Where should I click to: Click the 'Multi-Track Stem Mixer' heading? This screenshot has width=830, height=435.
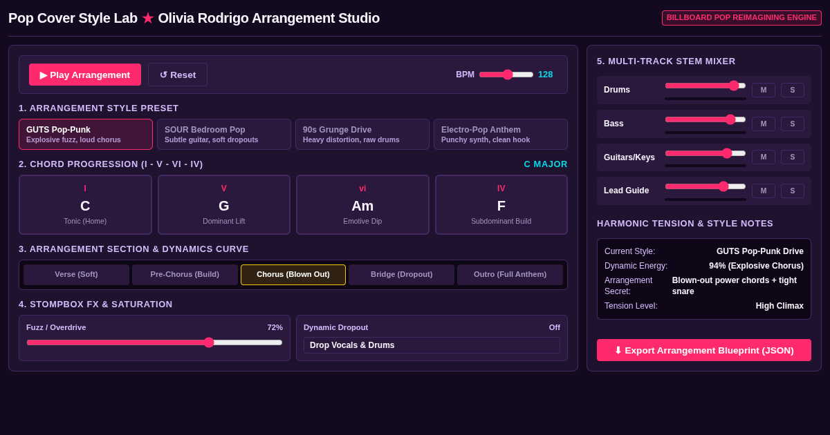coord(666,61)
